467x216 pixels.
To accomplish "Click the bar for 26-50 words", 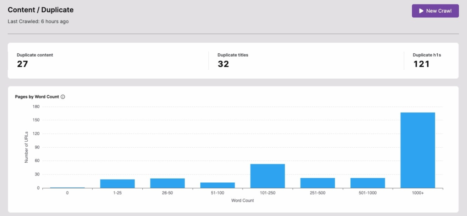I will (x=167, y=183).
